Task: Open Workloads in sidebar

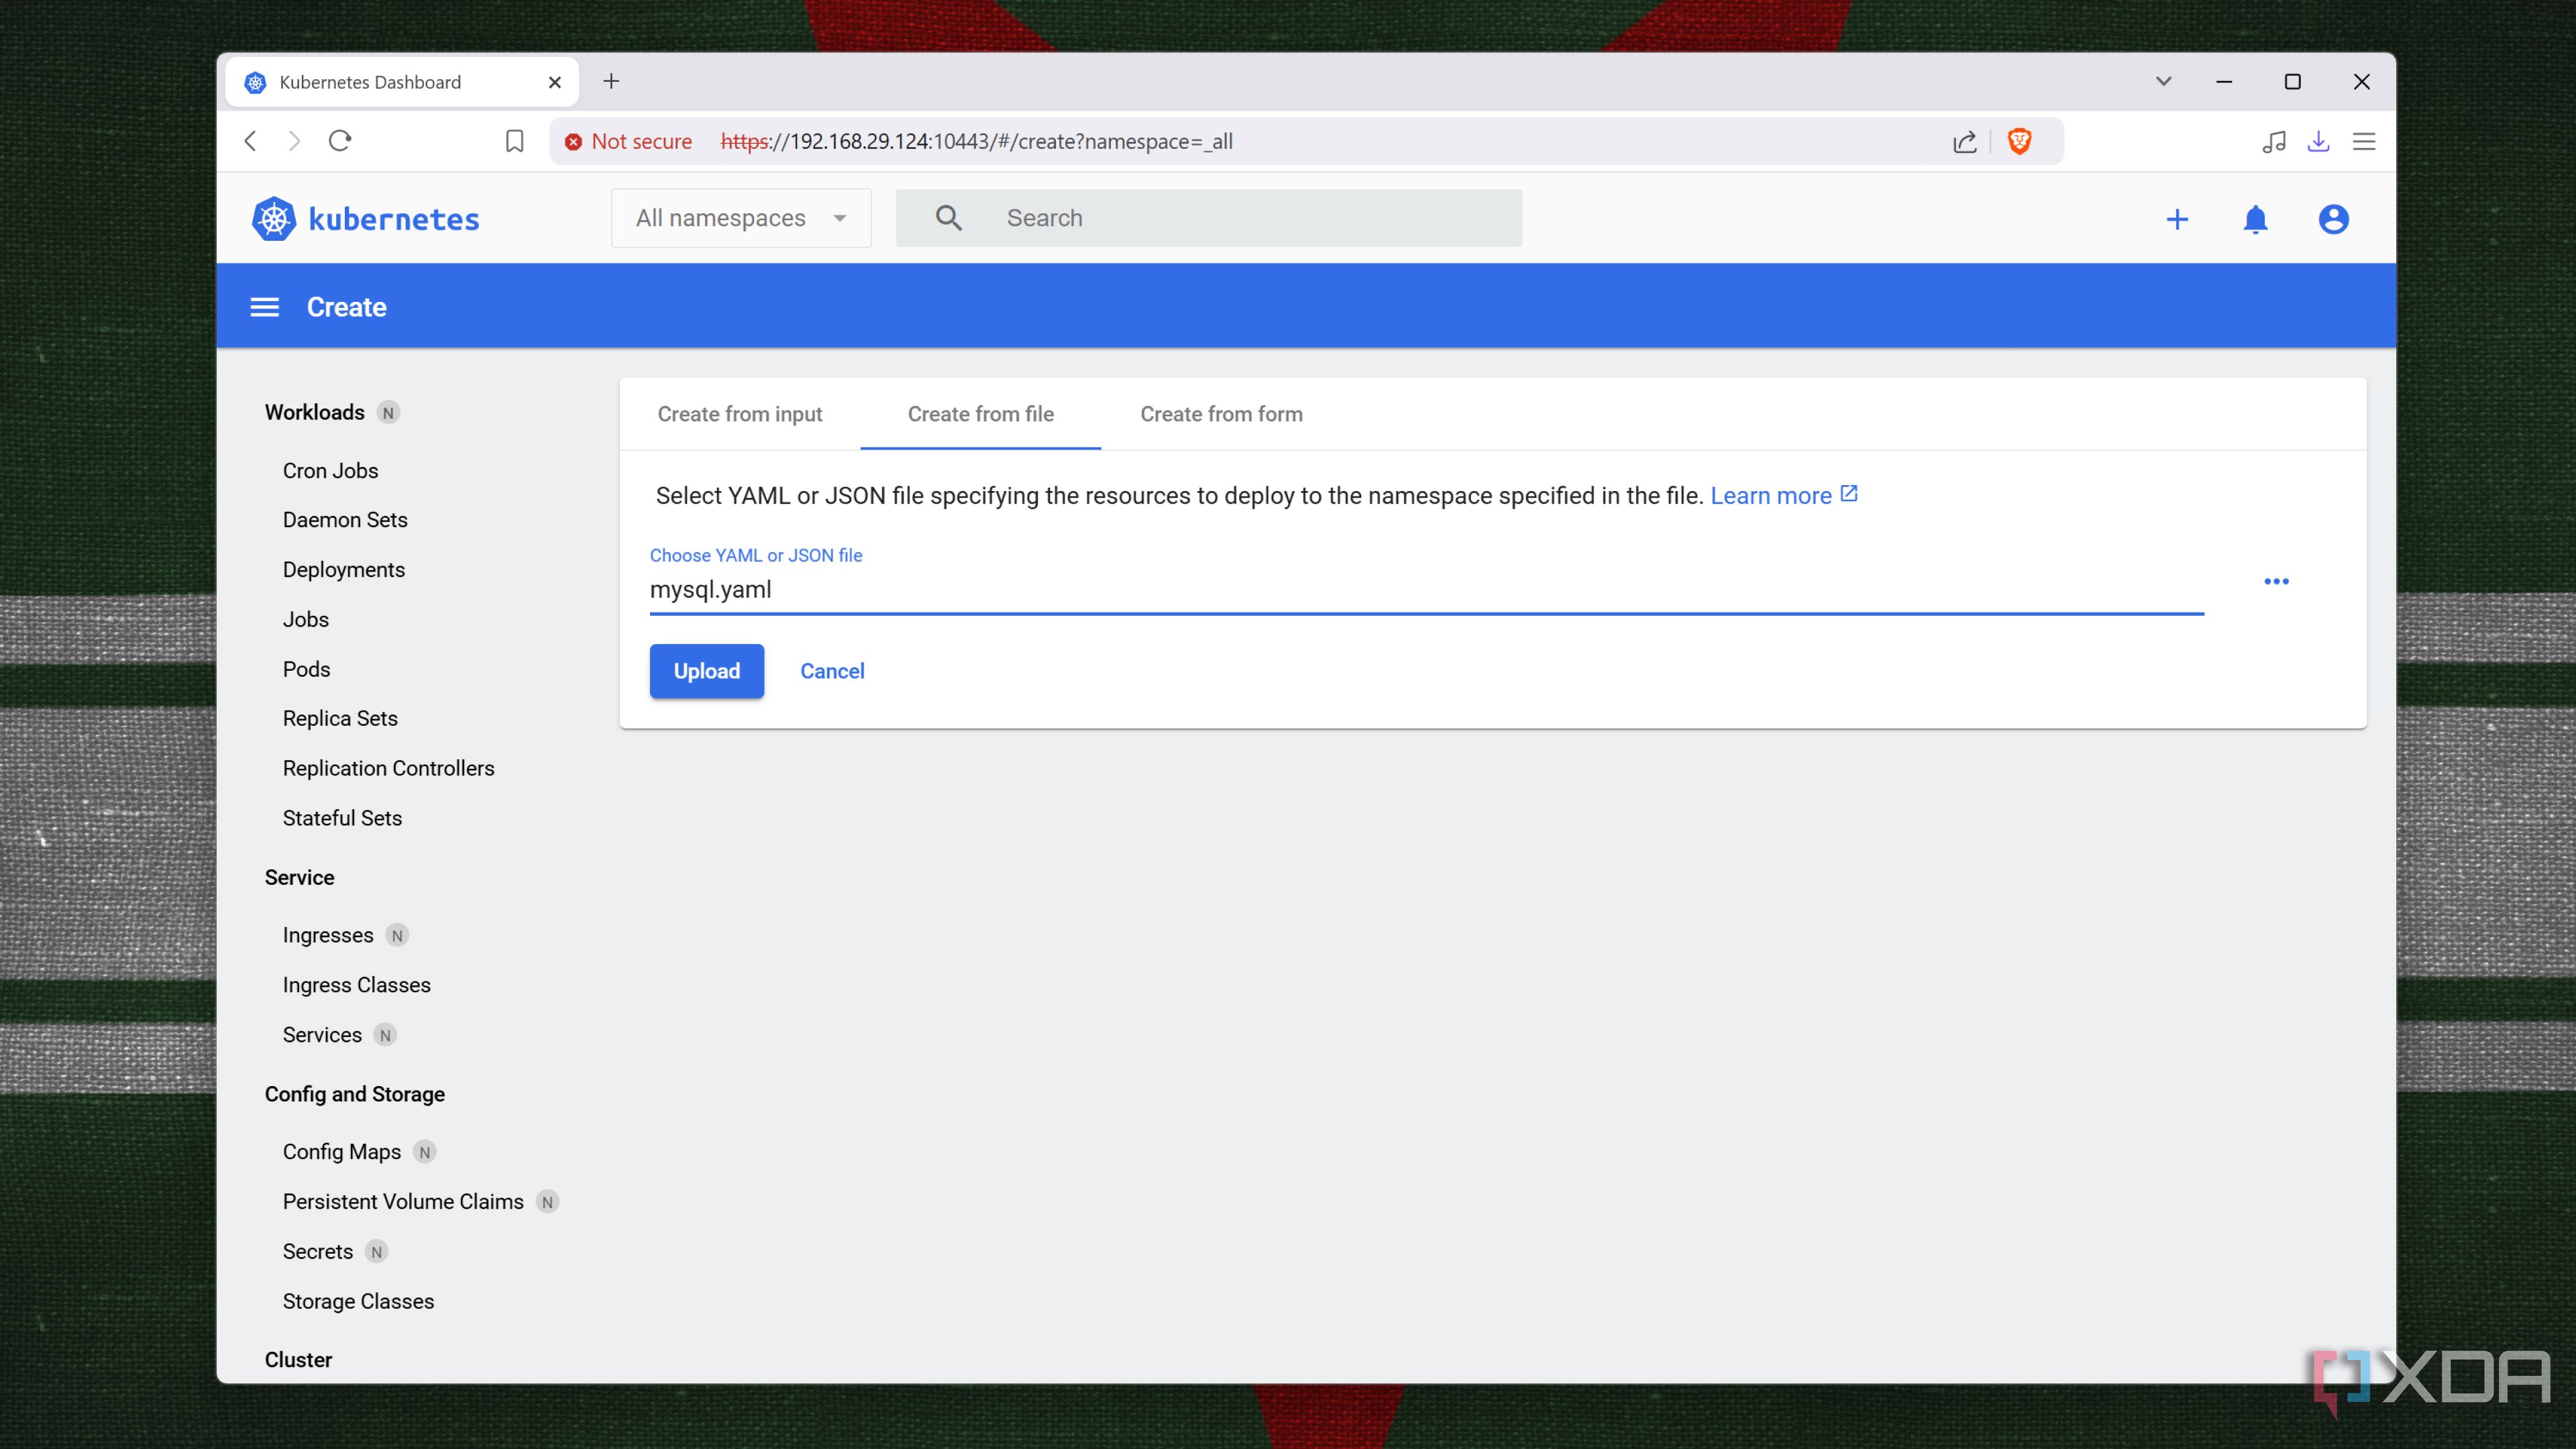Action: point(314,412)
